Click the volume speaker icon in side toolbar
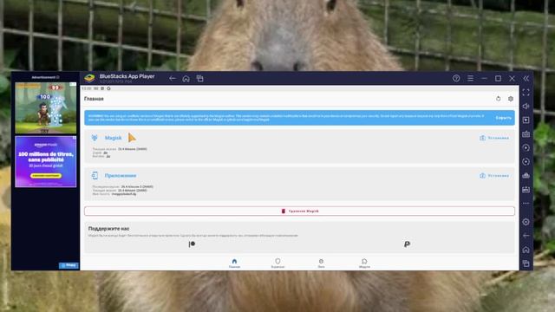This screenshot has height=312, width=555. point(526,106)
